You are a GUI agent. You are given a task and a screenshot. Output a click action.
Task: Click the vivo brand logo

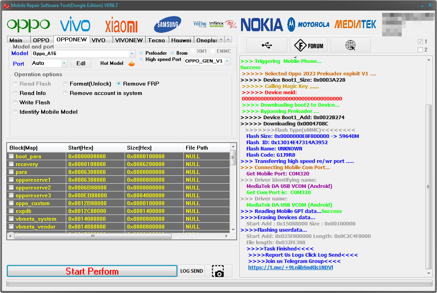click(x=75, y=24)
